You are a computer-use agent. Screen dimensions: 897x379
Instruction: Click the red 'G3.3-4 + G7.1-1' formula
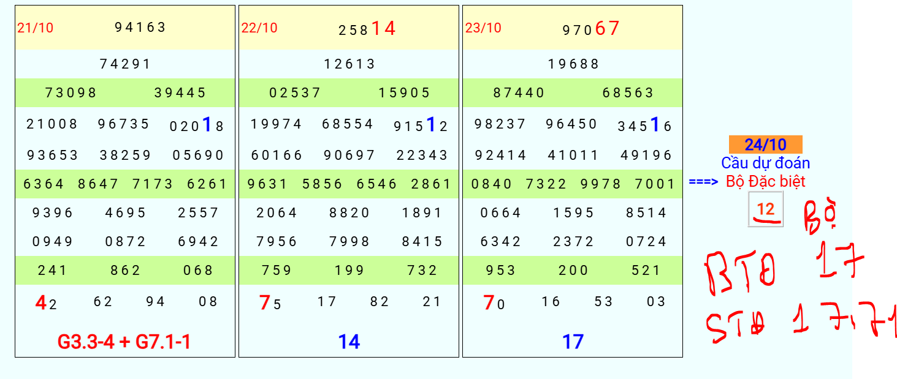tap(124, 342)
